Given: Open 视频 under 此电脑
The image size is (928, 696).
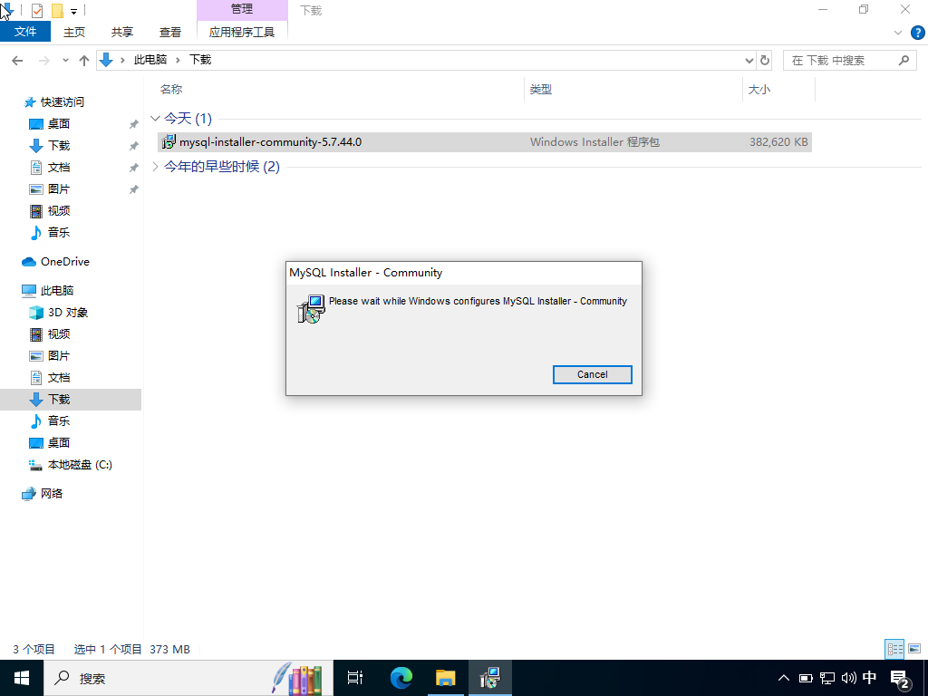Looking at the screenshot, I should [59, 334].
